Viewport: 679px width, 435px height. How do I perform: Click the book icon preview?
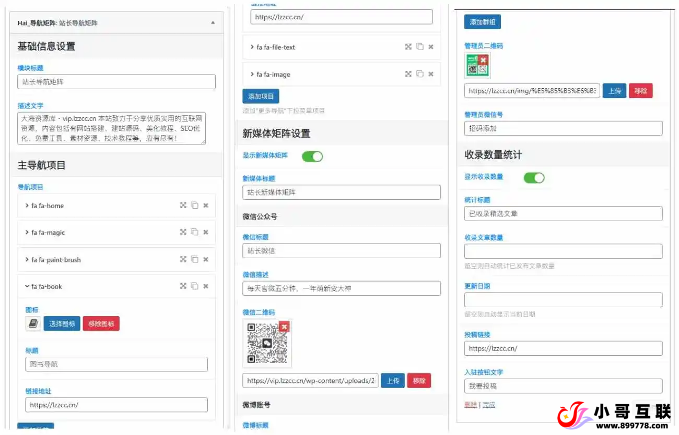coord(33,324)
